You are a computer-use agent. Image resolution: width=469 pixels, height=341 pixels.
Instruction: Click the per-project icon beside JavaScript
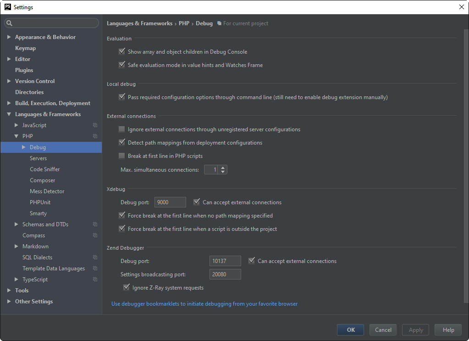(95, 125)
